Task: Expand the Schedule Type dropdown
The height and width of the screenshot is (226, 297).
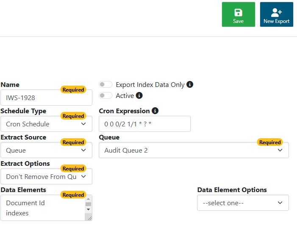Action: click(47, 124)
